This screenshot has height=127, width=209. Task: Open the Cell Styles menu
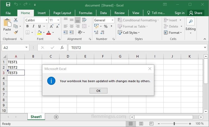(x=129, y=32)
